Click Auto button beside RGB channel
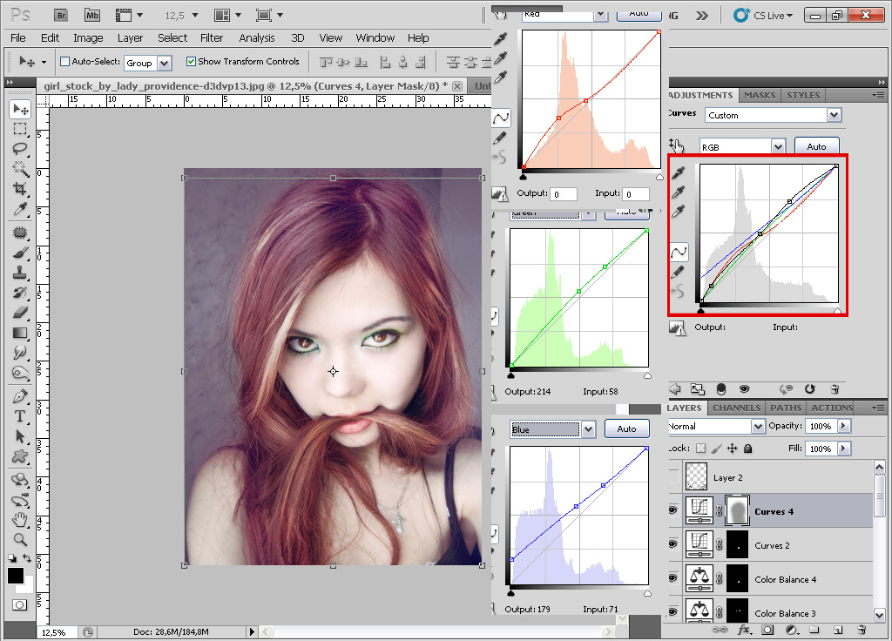Image resolution: width=892 pixels, height=641 pixels. [x=816, y=146]
